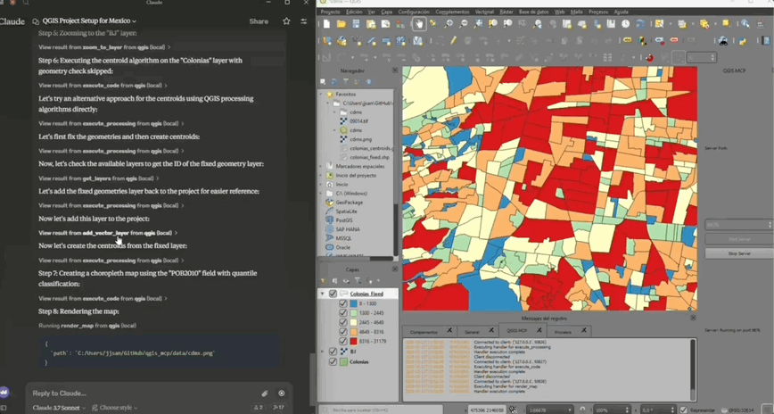Click the Zoom In magnifier tool
Image resolution: width=774 pixels, height=414 pixels.
point(449,24)
